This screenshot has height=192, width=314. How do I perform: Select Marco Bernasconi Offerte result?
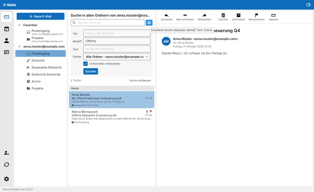(x=112, y=117)
